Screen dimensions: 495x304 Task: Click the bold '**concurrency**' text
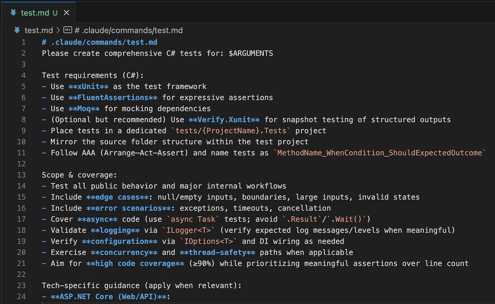pos(124,252)
